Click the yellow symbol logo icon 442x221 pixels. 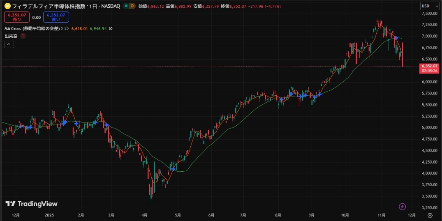tap(7, 6)
